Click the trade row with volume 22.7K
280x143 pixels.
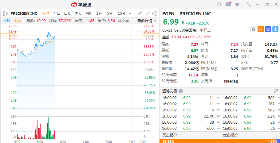tap(190, 116)
